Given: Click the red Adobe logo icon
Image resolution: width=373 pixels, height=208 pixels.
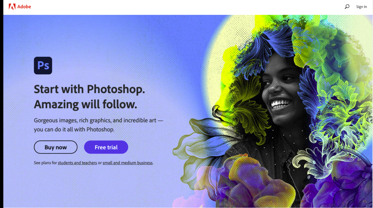Looking at the screenshot, I should coord(12,7).
